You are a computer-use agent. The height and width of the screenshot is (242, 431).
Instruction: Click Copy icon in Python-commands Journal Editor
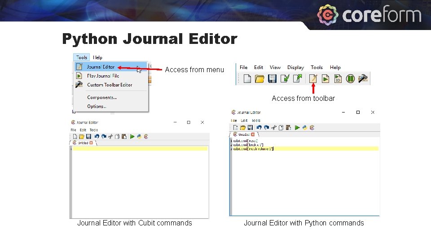[281, 128]
